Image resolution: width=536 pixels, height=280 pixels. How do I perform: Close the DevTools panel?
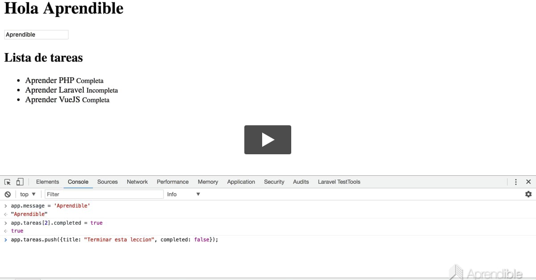(x=528, y=182)
